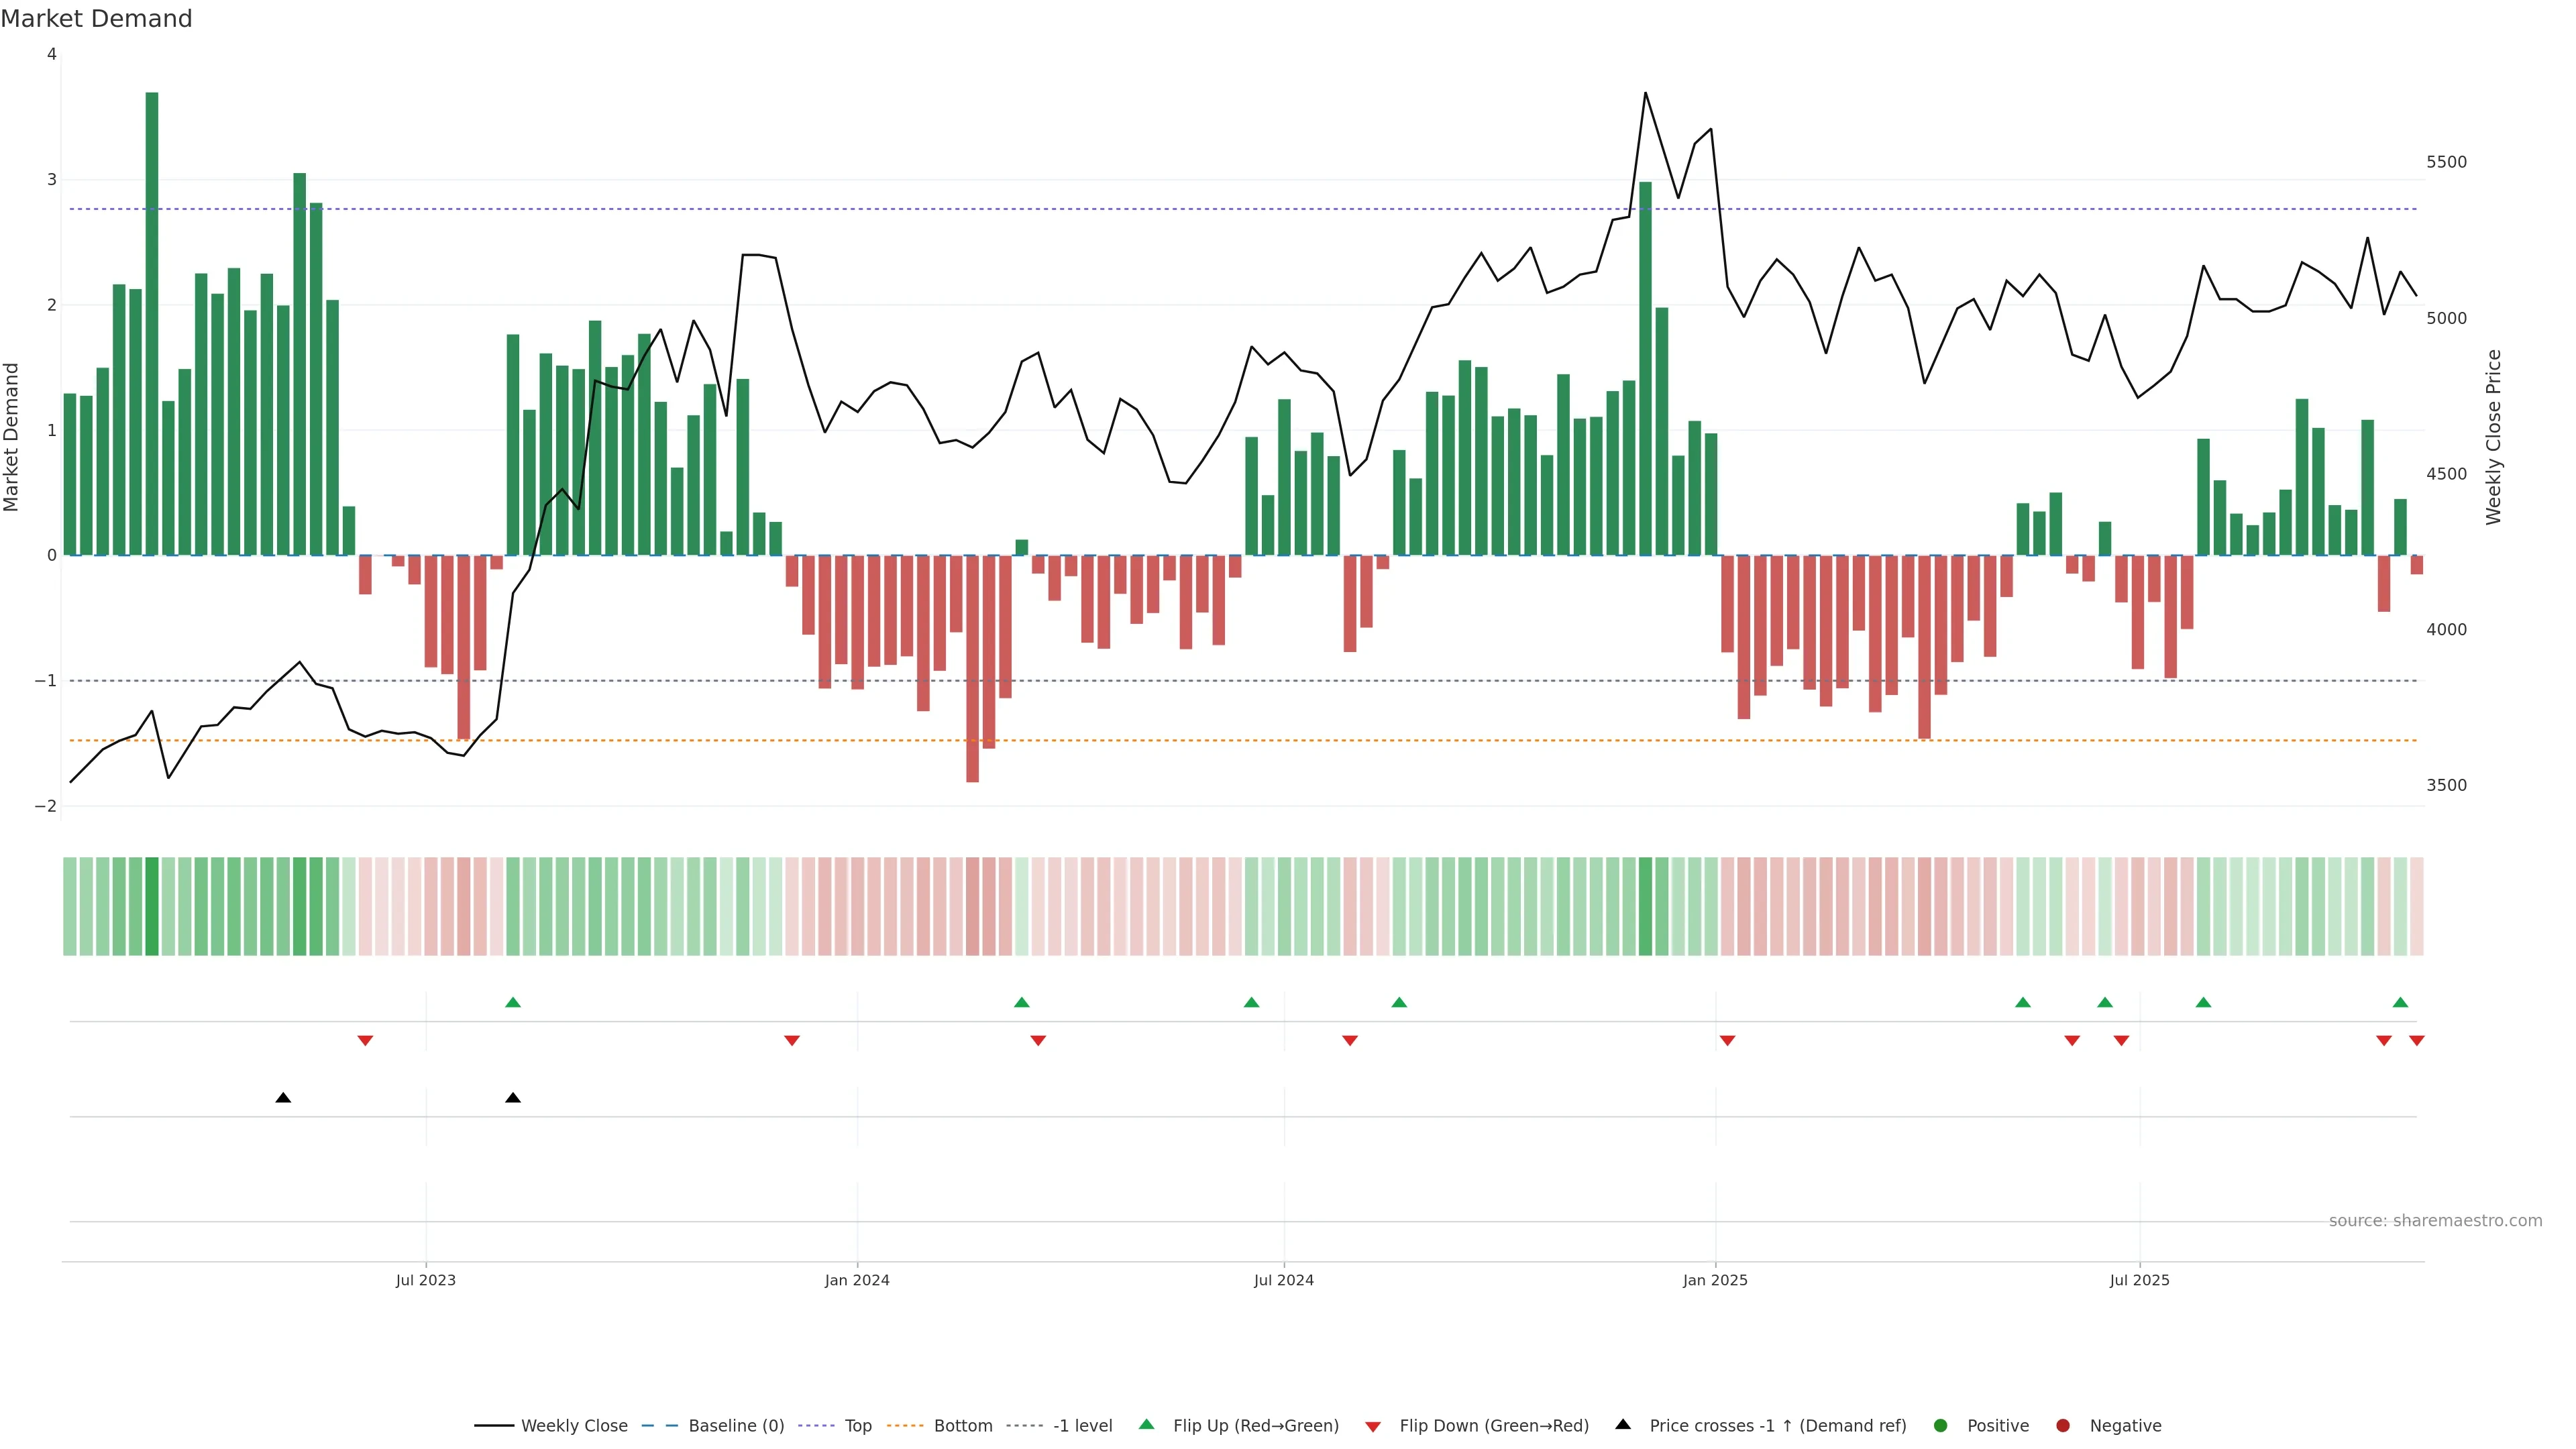
Task: Click the source sharemaestro.com text
Action: pos(2435,1220)
